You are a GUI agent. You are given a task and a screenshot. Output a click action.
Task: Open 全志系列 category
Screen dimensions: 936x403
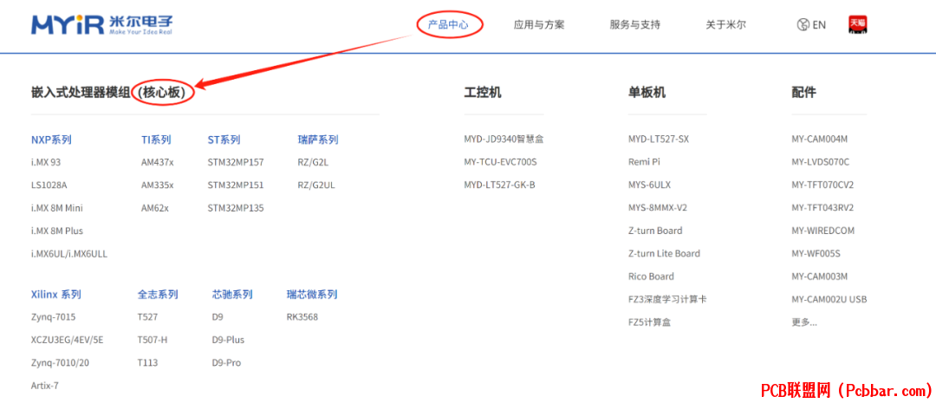[158, 295]
